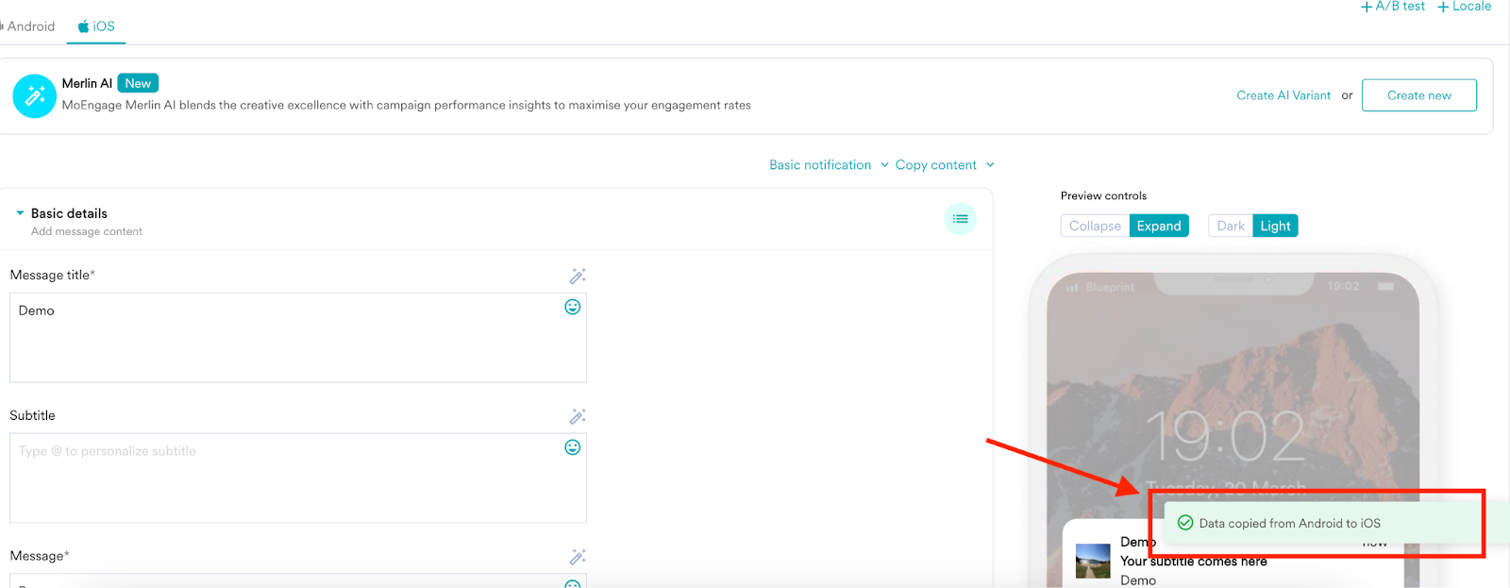Switch preview to Collapse mode
1510x588 pixels.
tap(1095, 227)
